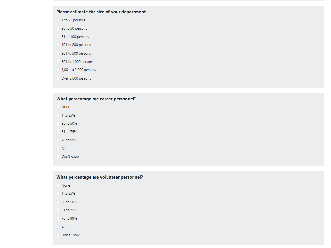Pick '1,001 to 2,000 persons' option
331x248 pixels.
pyautogui.click(x=58, y=70)
